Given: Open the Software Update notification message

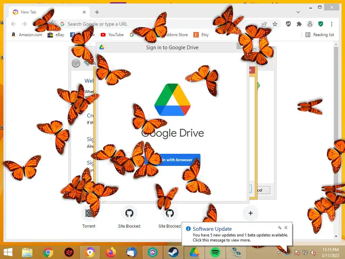Looking at the screenshot, I should click(240, 237).
